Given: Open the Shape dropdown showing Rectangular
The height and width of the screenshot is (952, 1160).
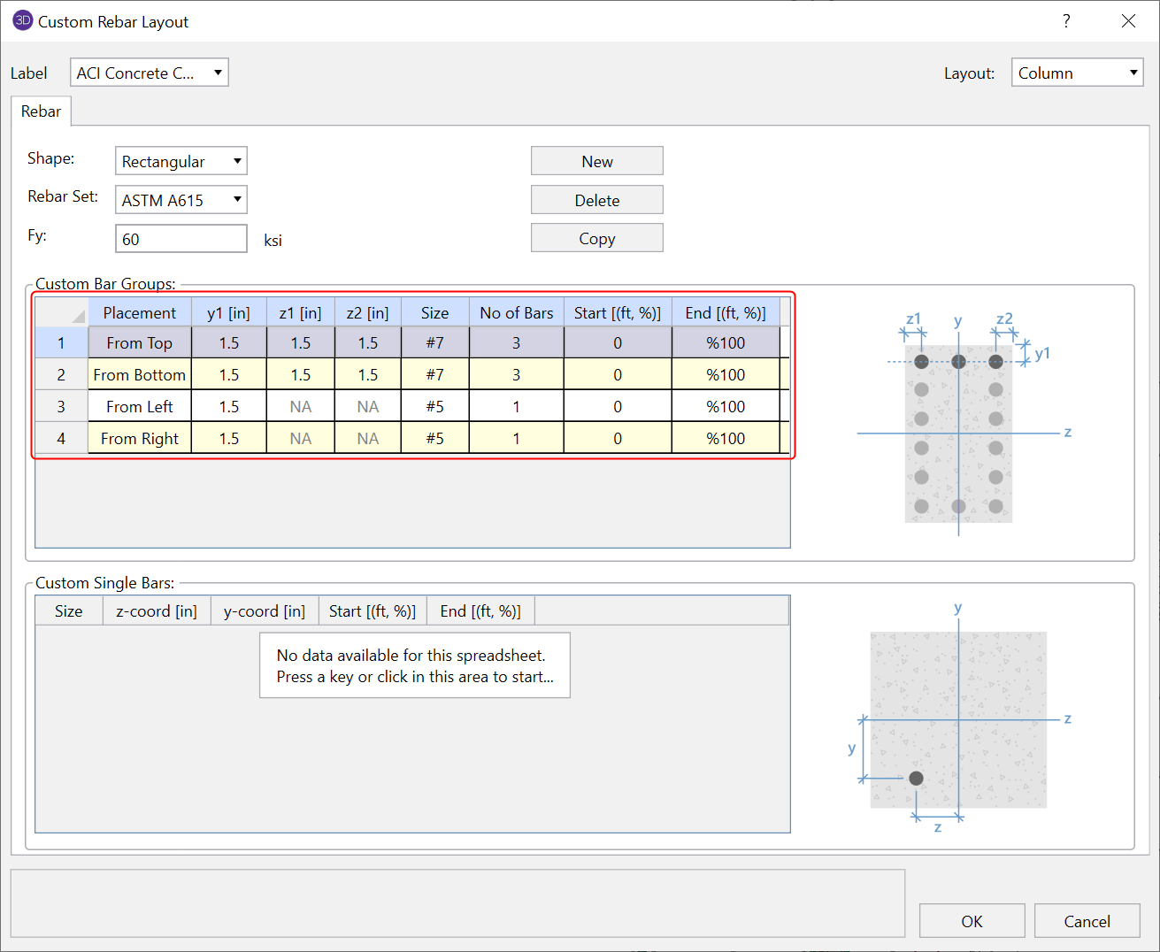Looking at the screenshot, I should (x=181, y=161).
